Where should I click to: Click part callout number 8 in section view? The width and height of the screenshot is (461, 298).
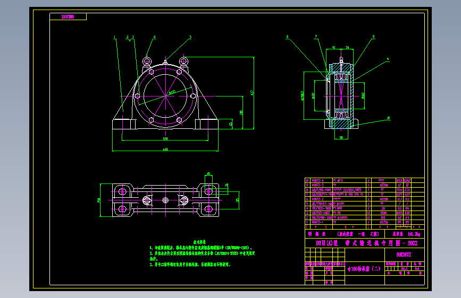[374, 37]
